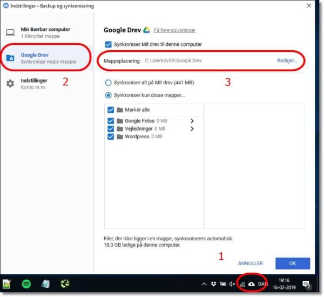Click the Google Drive triangle logo

point(146,30)
